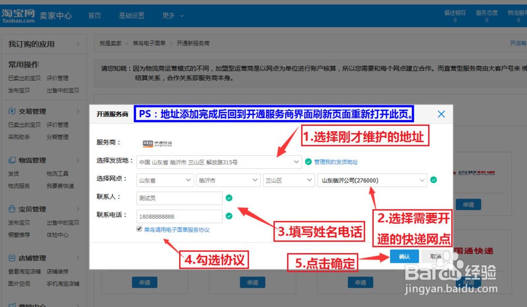Click 菜鸟电子面单 breadcrumb
Screen dimensions: 527x307
(x=149, y=43)
